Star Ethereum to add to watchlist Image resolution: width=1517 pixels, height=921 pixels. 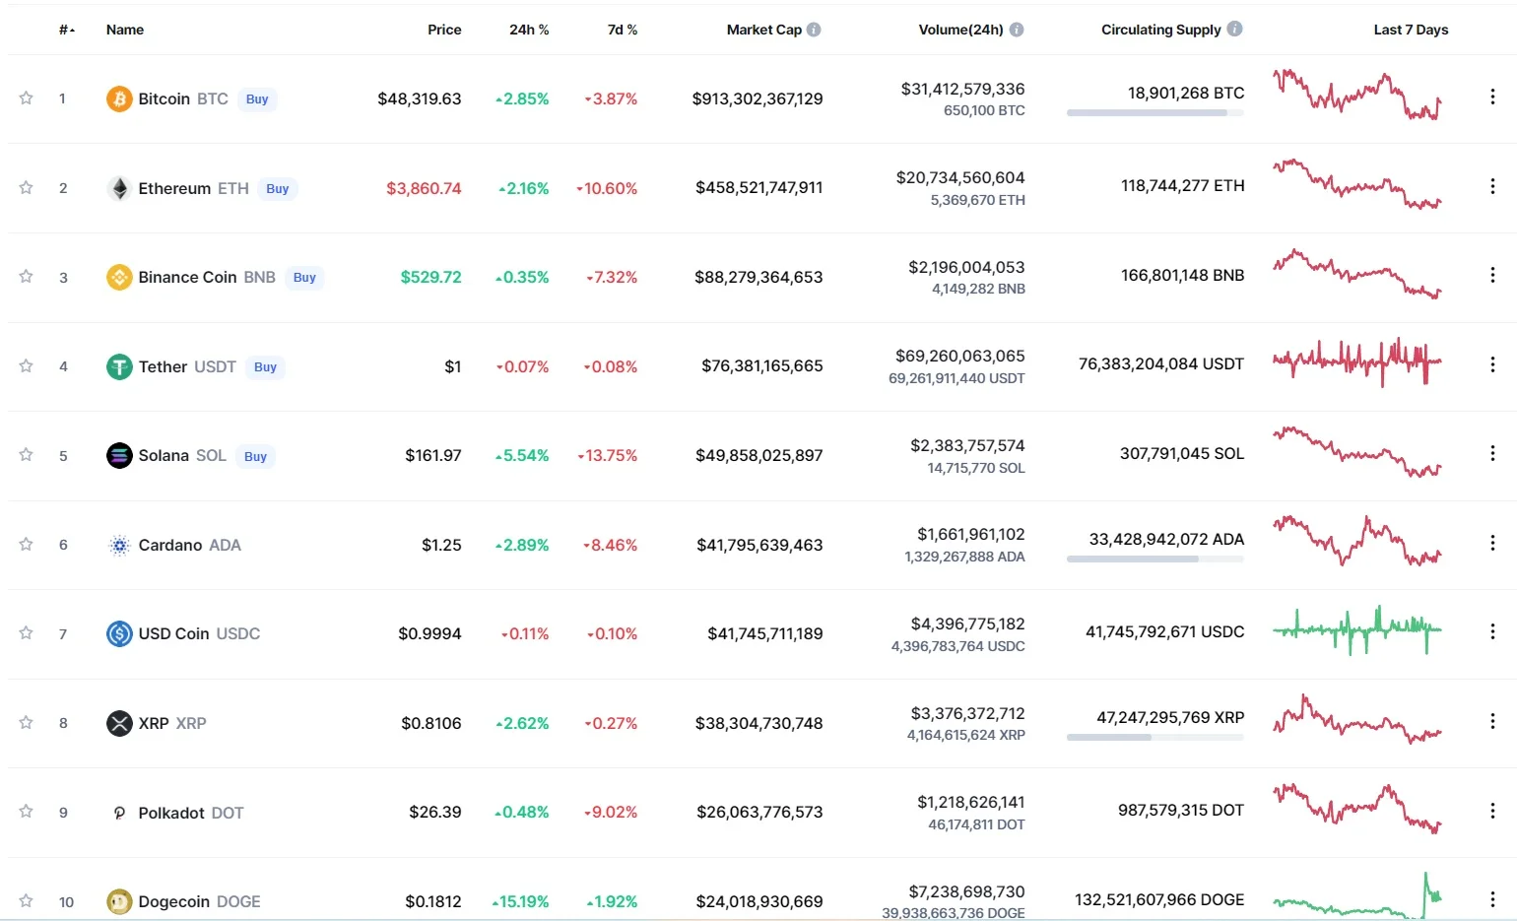pyautogui.click(x=27, y=187)
